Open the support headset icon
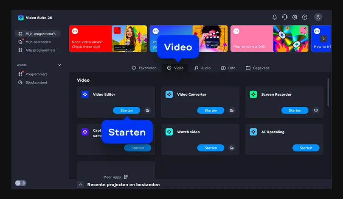Screen dimensions: 343x199 [x=284, y=17]
